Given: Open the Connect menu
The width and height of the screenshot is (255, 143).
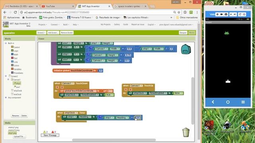Looking at the screenshot, I should [x=55, y=25].
